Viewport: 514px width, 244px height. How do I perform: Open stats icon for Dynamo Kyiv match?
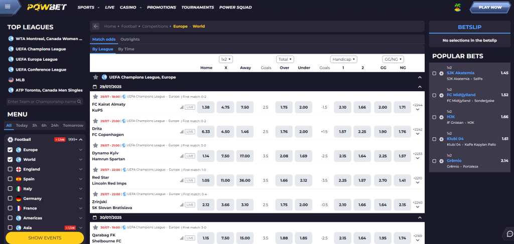coord(182,156)
